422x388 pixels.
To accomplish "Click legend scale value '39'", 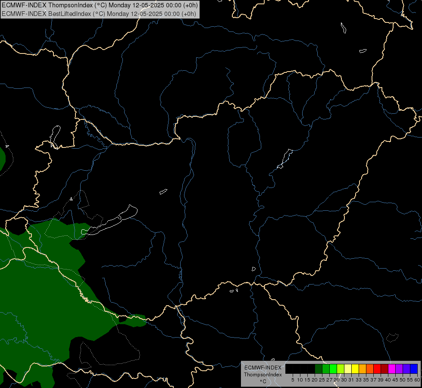I will (381, 380).
